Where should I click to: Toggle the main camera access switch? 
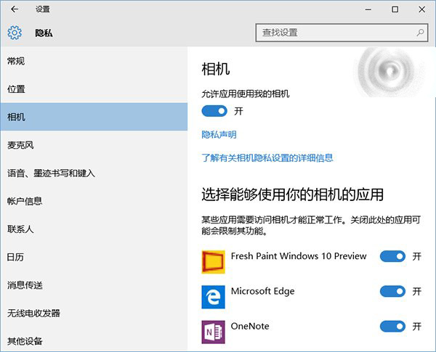(x=214, y=111)
